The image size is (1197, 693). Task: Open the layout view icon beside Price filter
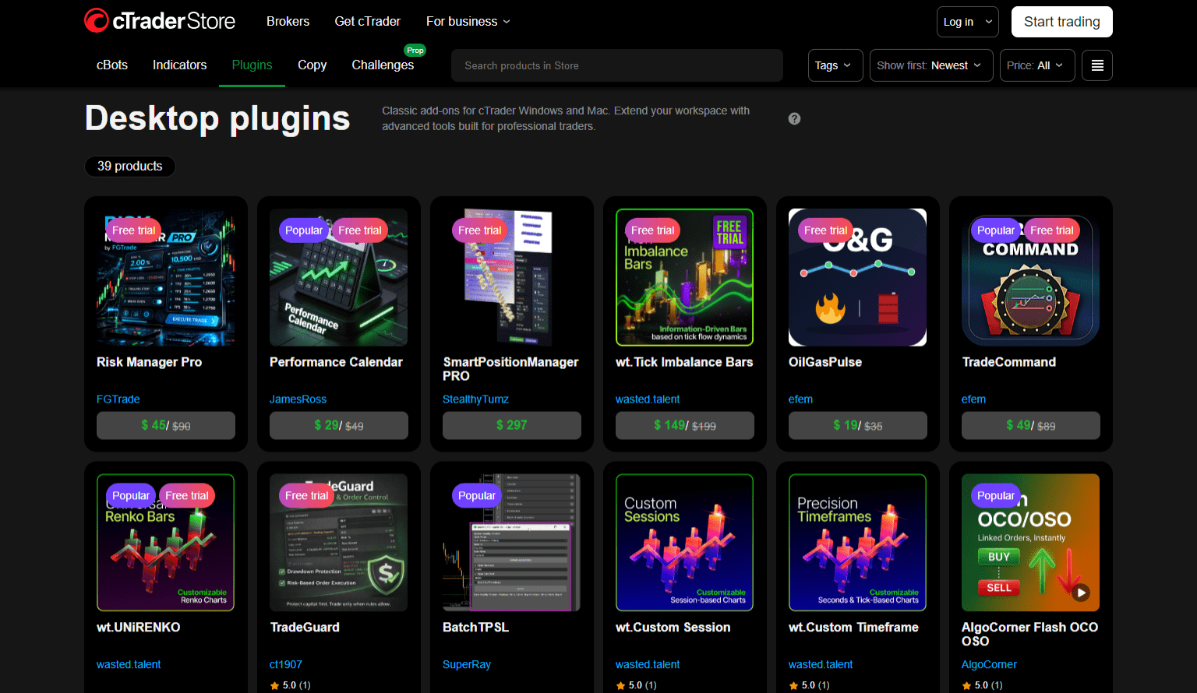1096,65
